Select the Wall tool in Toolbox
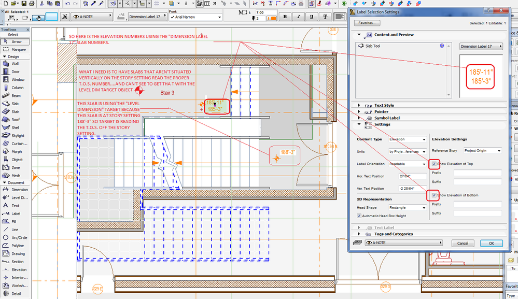Viewport: 518px width, 299px height. pyautogui.click(x=15, y=64)
